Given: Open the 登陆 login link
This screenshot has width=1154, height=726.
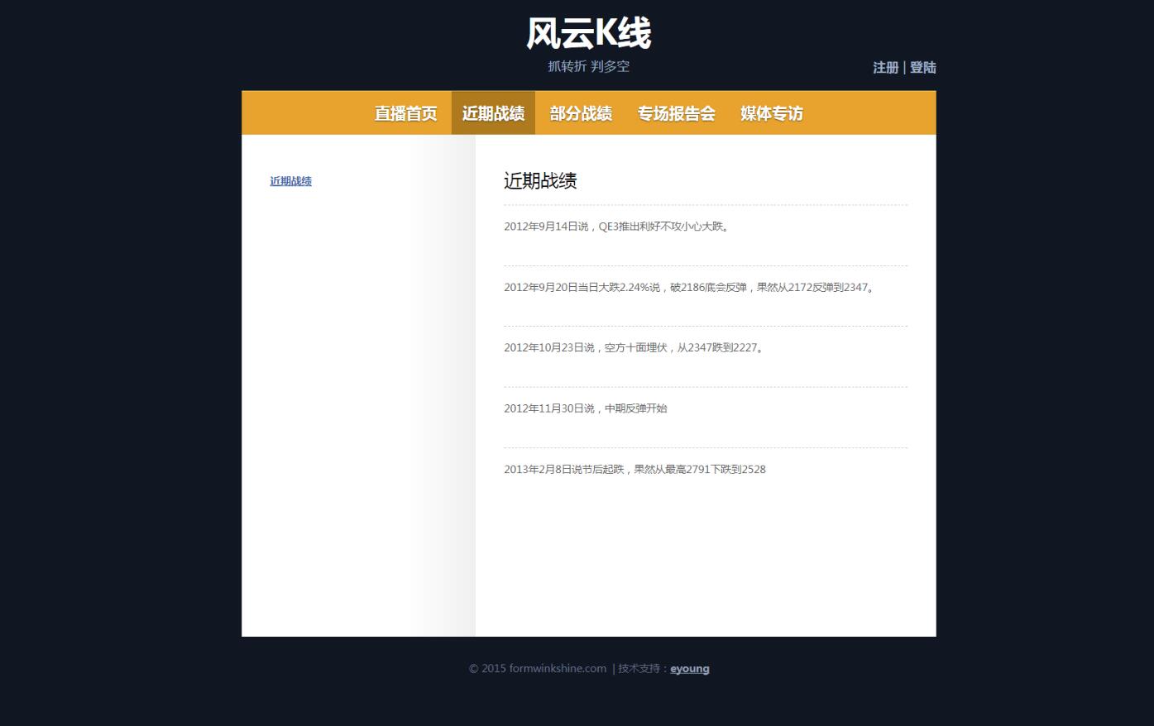Looking at the screenshot, I should click(x=923, y=68).
